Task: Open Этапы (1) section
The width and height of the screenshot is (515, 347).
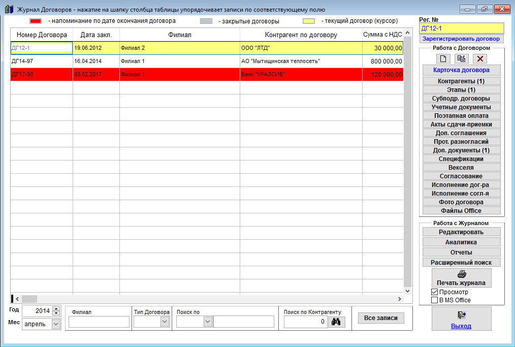Action: click(x=462, y=89)
